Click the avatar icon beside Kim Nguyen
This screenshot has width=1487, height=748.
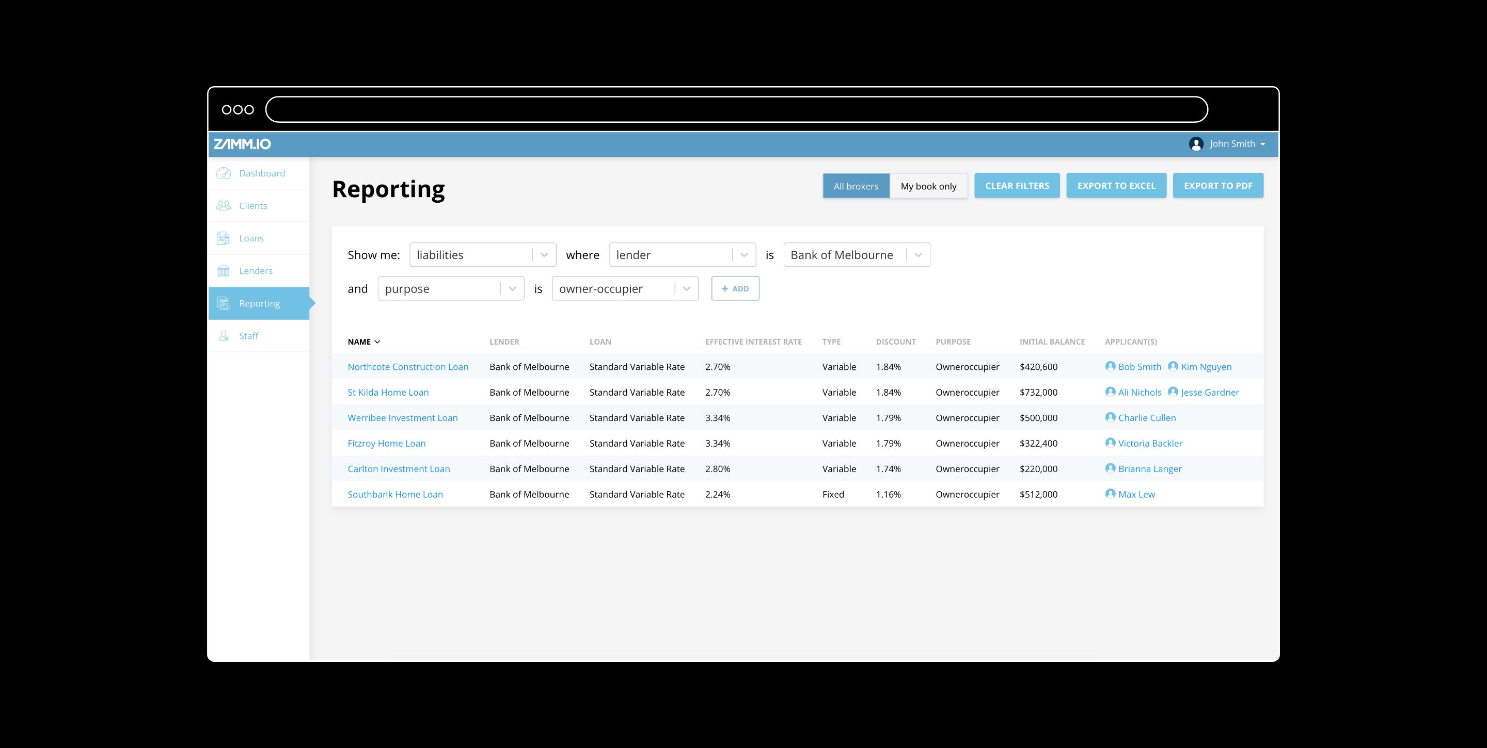pyautogui.click(x=1173, y=366)
